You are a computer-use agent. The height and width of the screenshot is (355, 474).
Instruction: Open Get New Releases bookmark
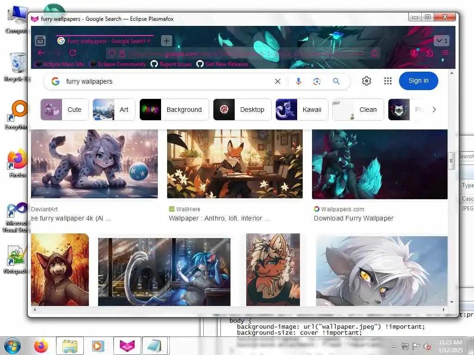coord(223,64)
